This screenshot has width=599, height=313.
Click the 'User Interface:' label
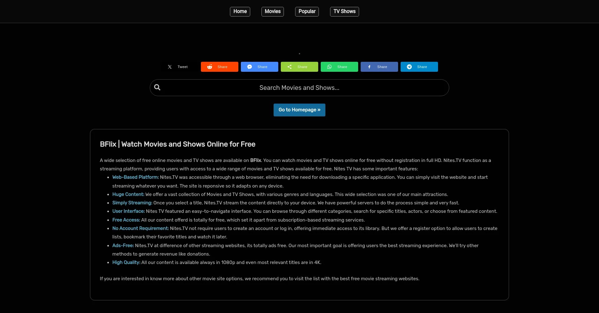click(x=129, y=211)
